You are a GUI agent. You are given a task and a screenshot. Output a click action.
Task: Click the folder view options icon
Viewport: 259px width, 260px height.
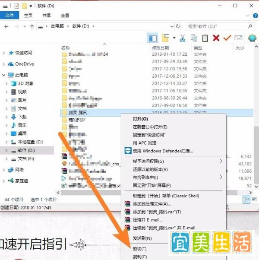pyautogui.click(x=165, y=38)
